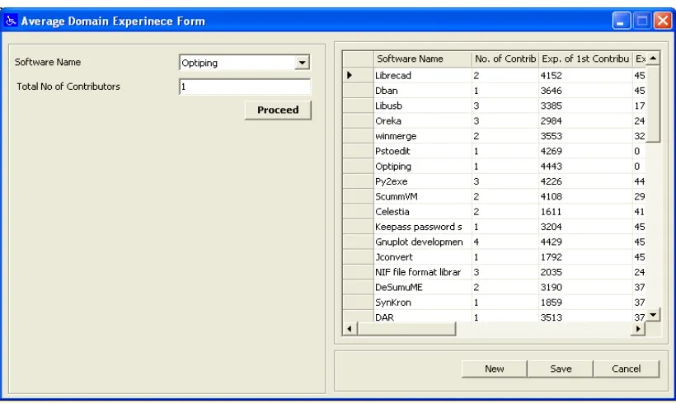Click the Cancel button
The image size is (676, 404).
click(626, 369)
